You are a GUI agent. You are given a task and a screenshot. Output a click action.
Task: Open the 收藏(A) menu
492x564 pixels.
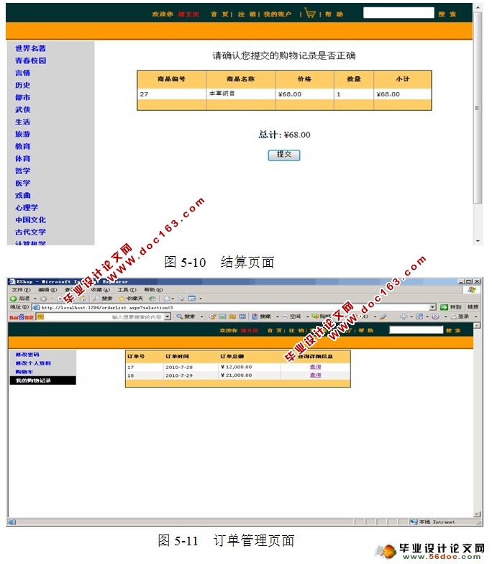101,290
